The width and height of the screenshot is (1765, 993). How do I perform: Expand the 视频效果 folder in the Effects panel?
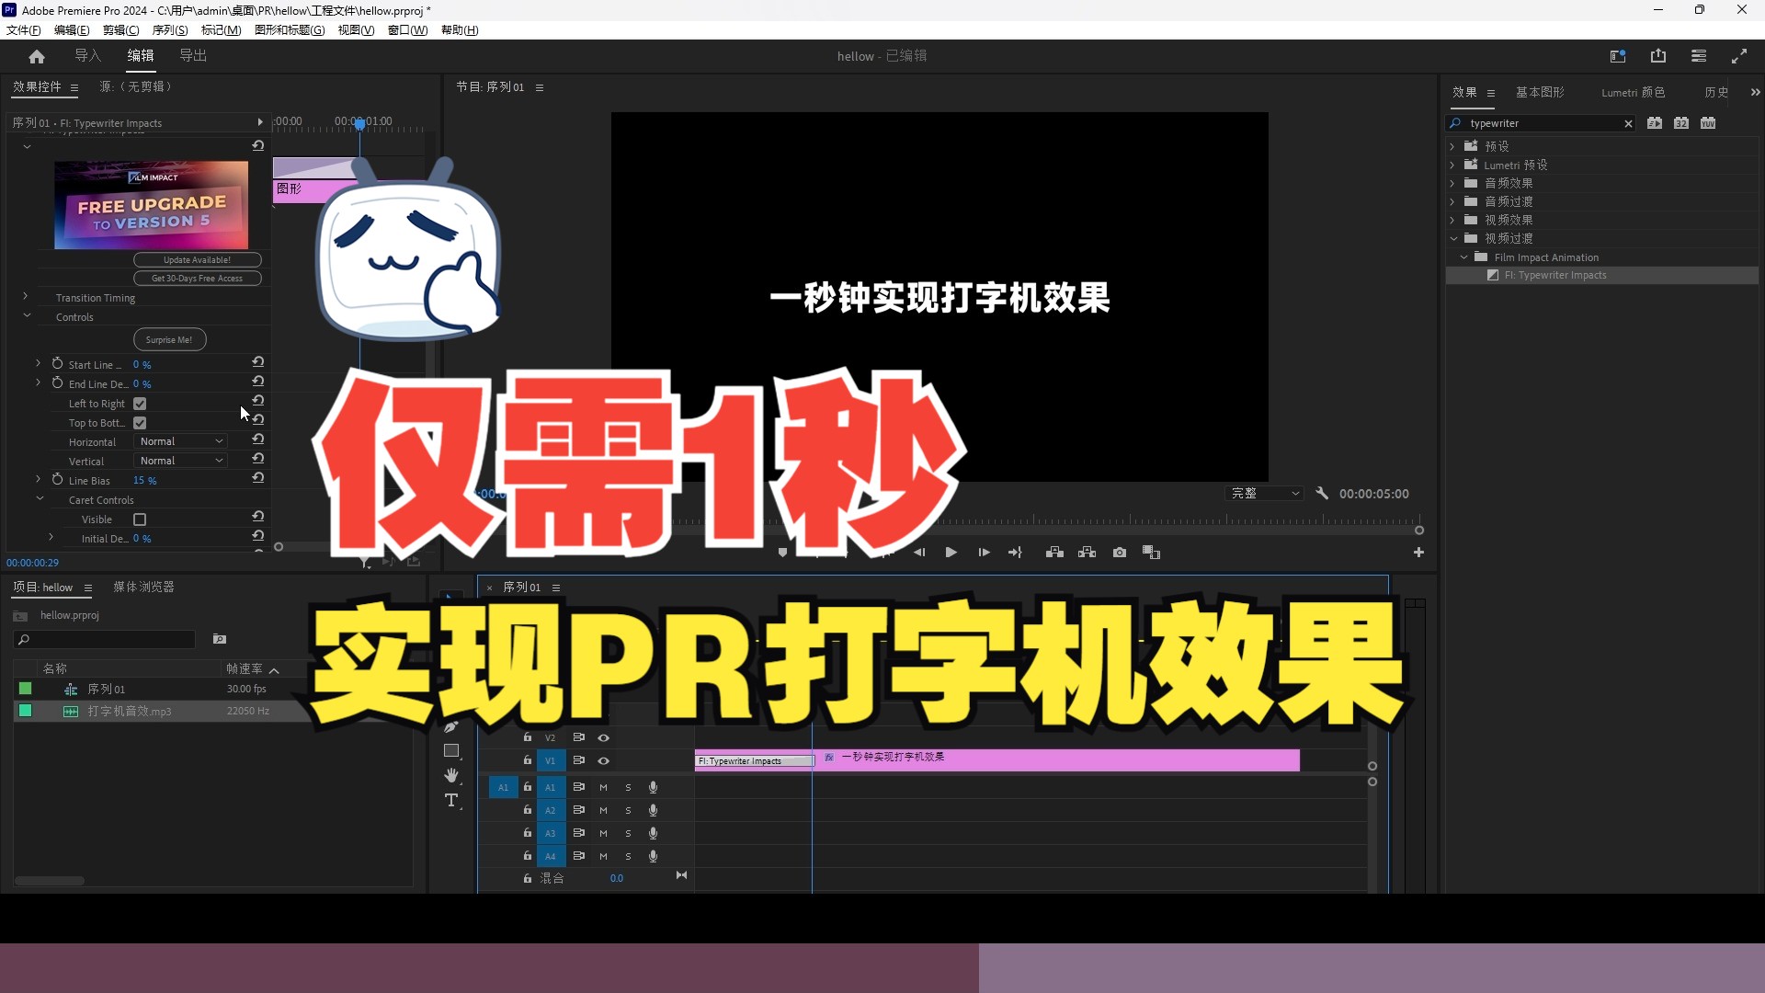coord(1453,220)
